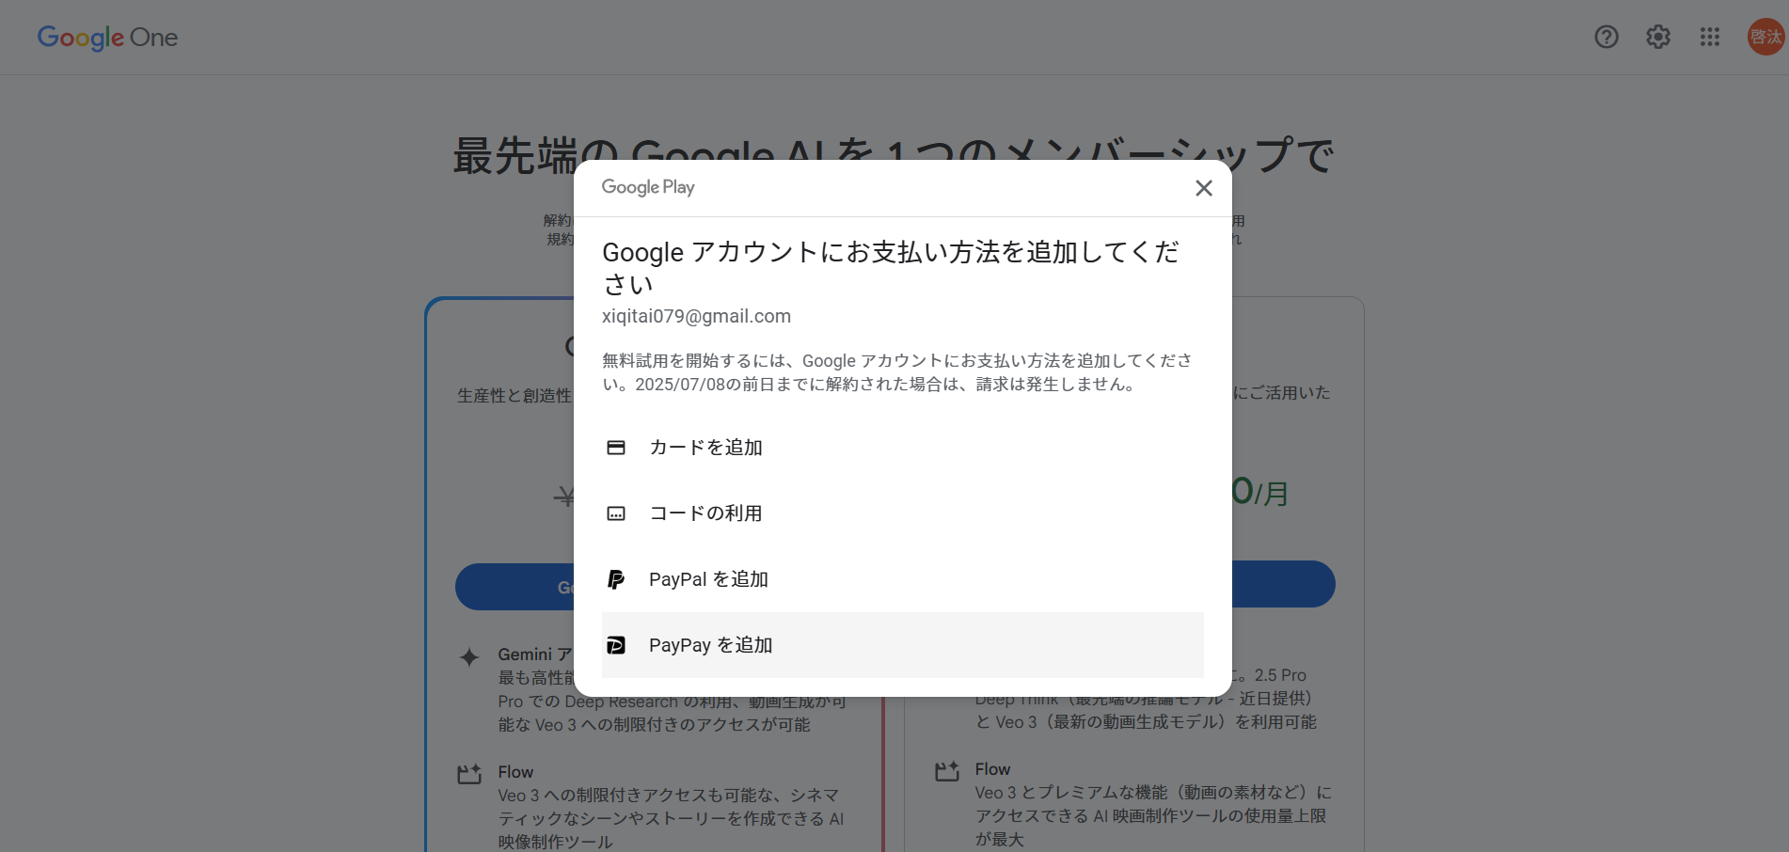
Task: Click the redeem code icon
Action: point(616,513)
